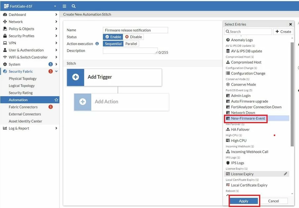The width and height of the screenshot is (299, 208).
Task: Click the User & Authentication person icon
Action: point(5,50)
